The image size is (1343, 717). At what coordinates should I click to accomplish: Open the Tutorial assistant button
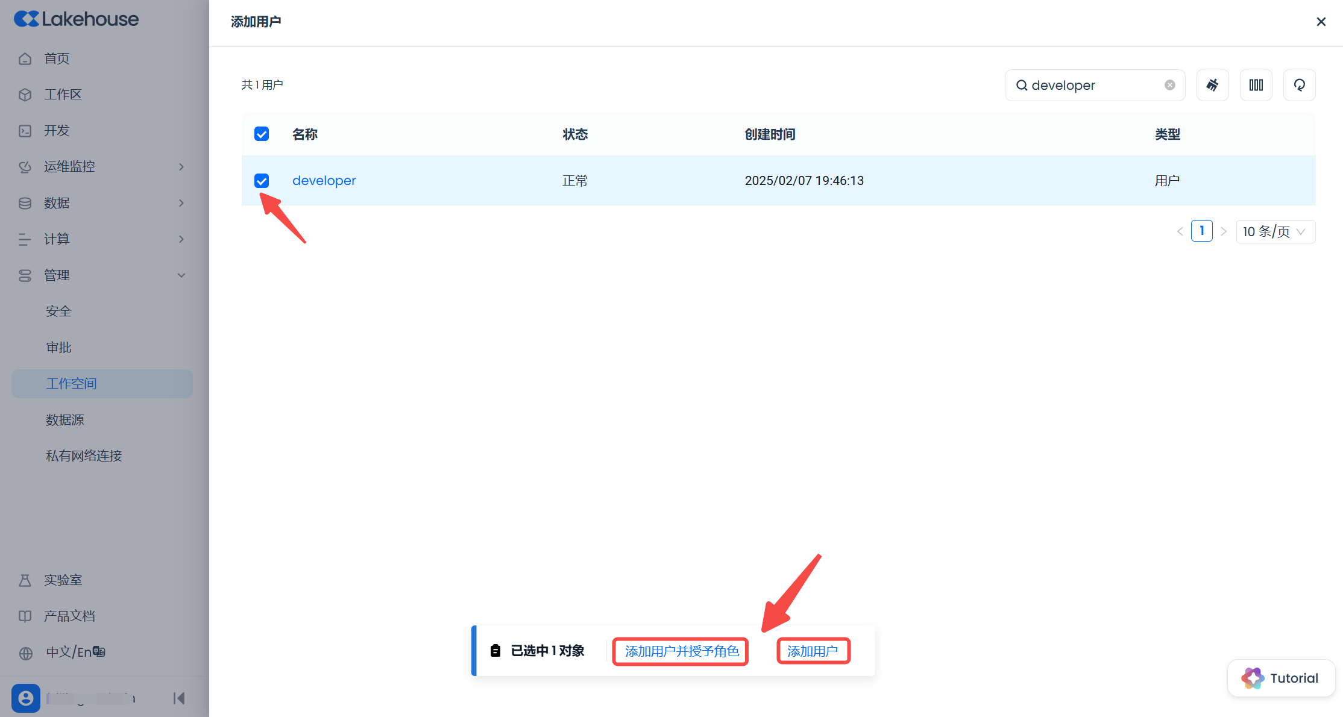pyautogui.click(x=1281, y=678)
